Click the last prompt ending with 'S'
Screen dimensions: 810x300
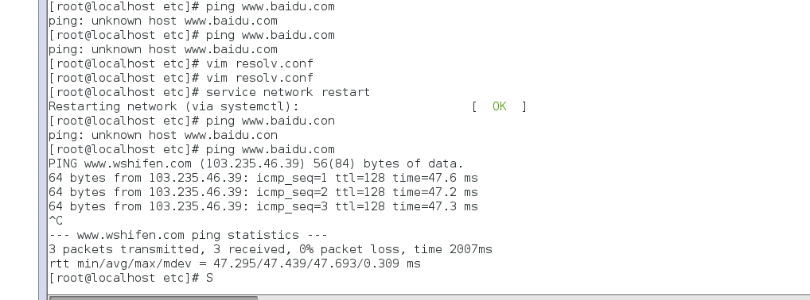coord(130,279)
